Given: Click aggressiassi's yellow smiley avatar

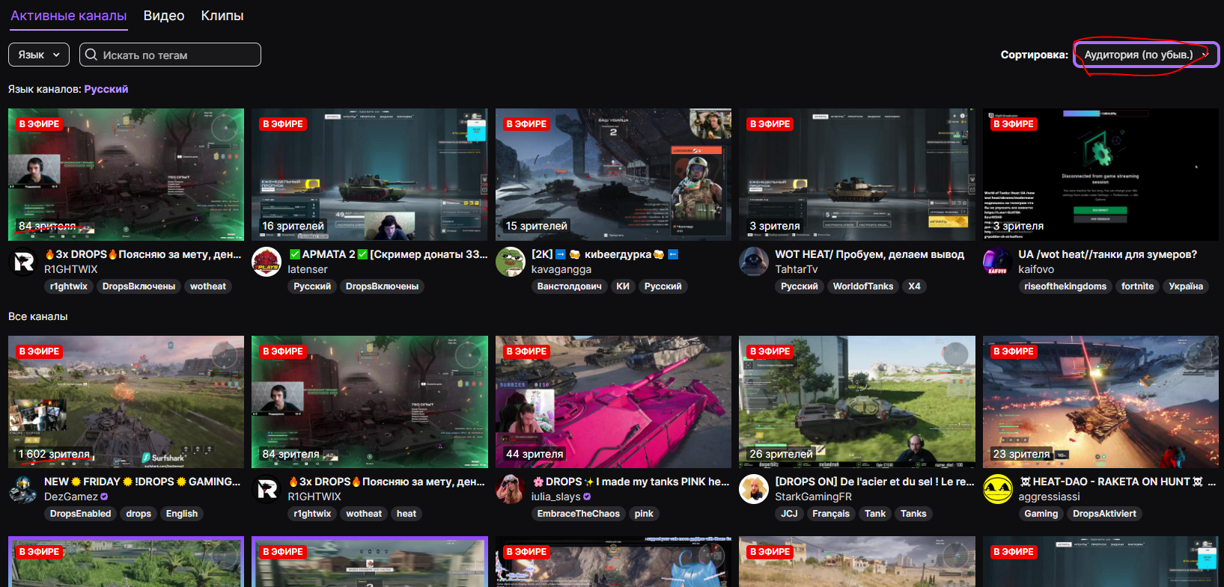Looking at the screenshot, I should [998, 489].
